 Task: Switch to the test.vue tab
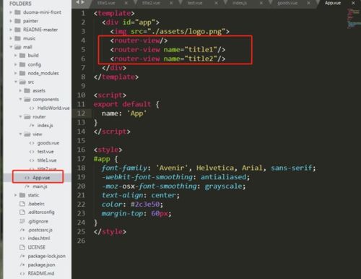tap(195, 3)
